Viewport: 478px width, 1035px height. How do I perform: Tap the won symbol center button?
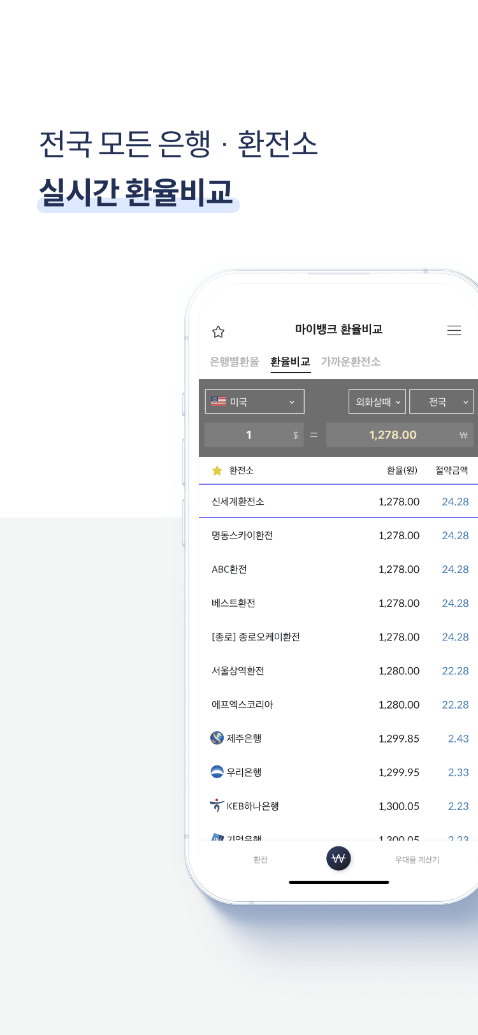coord(338,858)
